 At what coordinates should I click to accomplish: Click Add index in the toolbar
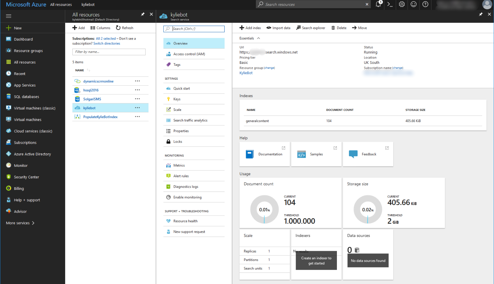point(250,28)
